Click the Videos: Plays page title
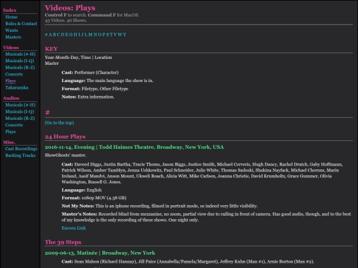 tap(70, 8)
